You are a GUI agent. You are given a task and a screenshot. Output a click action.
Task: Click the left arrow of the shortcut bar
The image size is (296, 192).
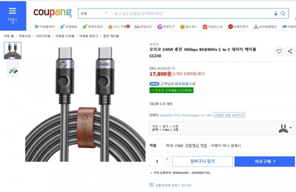tap(30, 26)
